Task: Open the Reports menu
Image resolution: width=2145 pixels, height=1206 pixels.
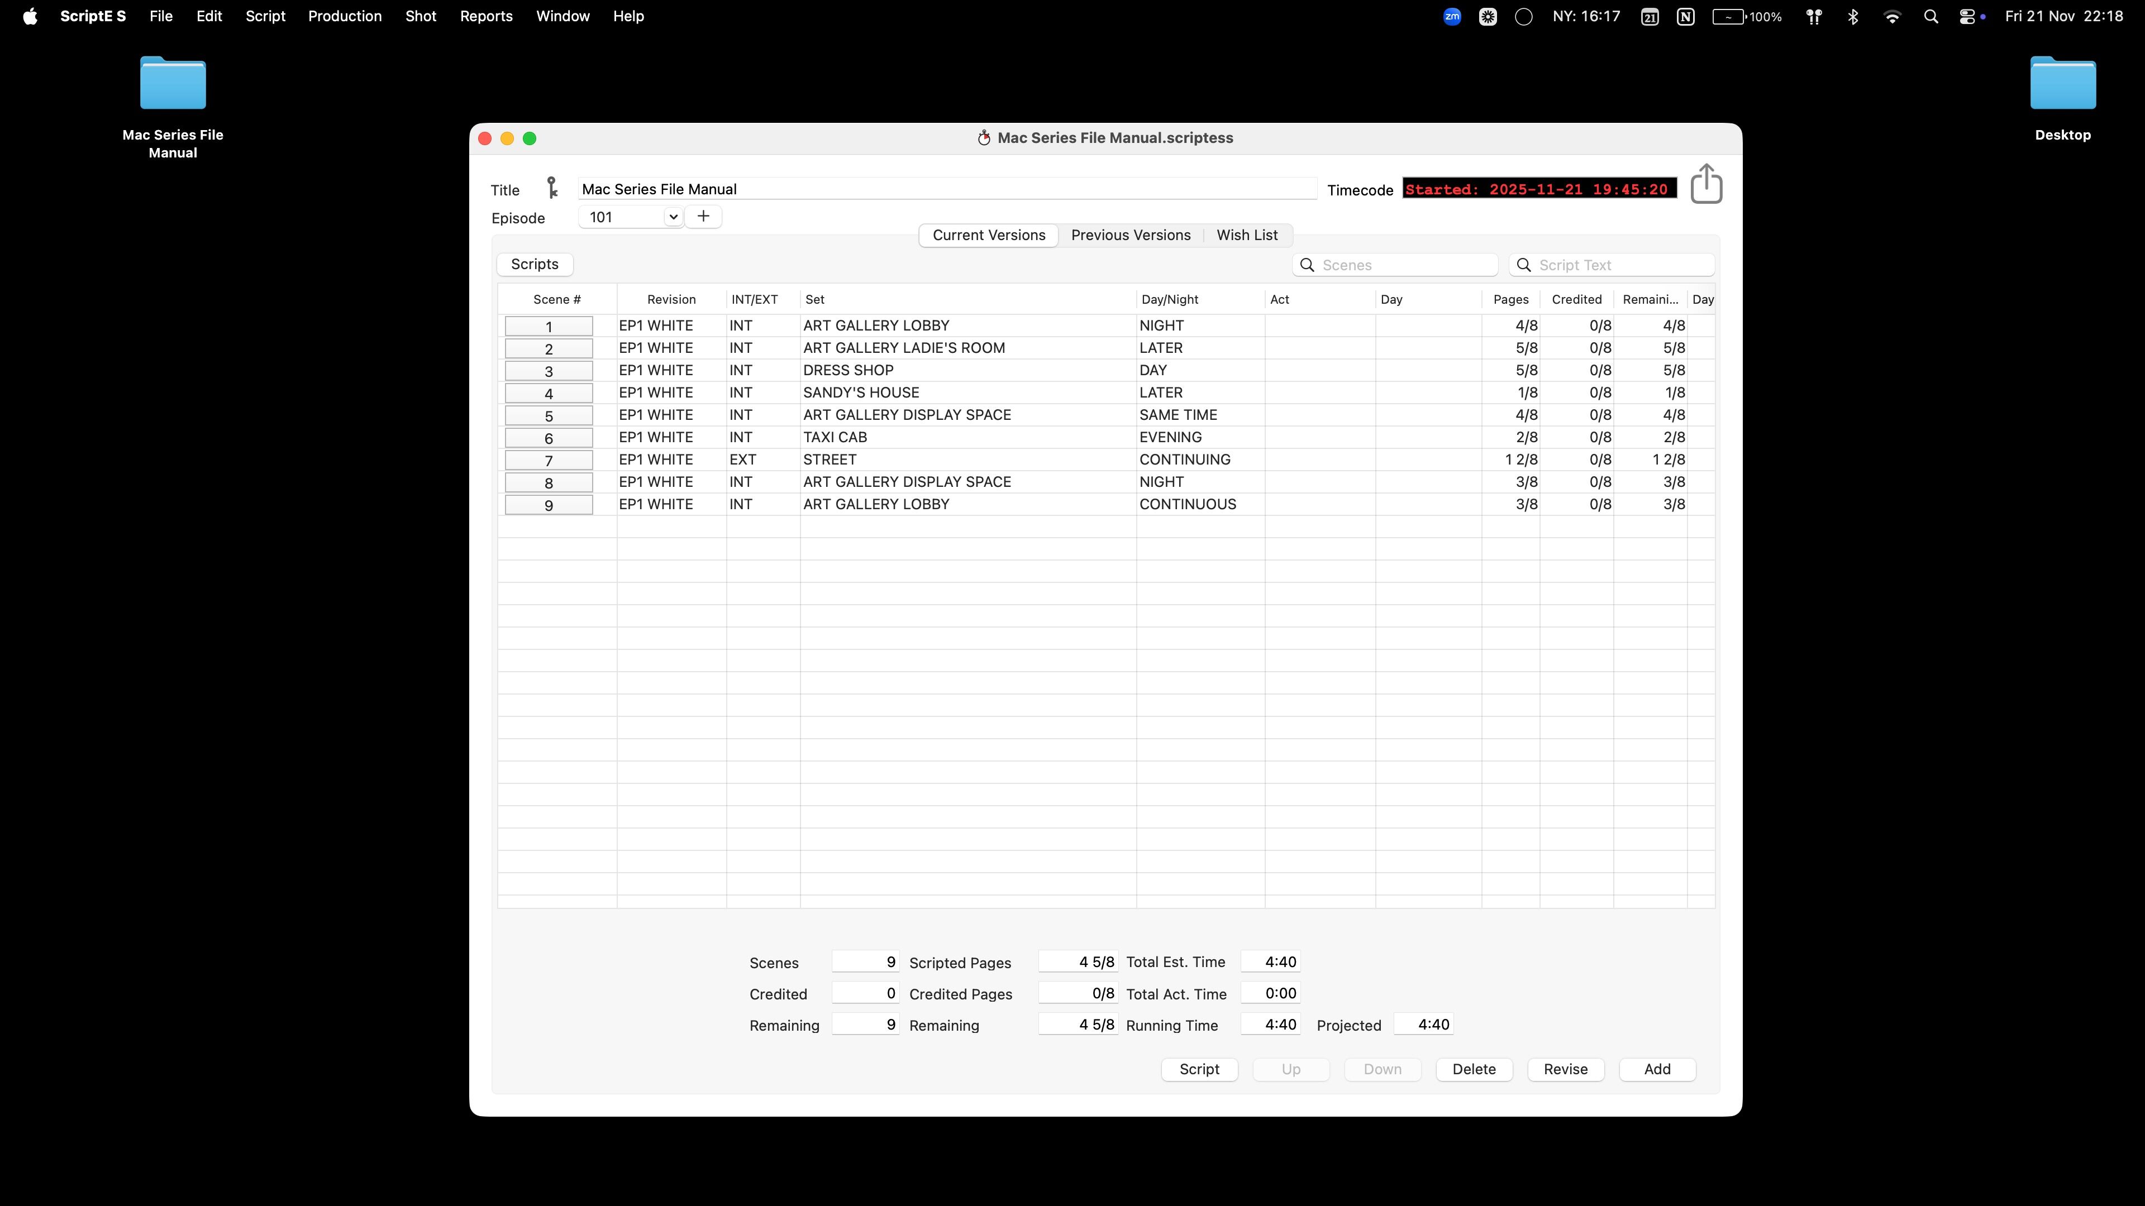Action: 487,17
